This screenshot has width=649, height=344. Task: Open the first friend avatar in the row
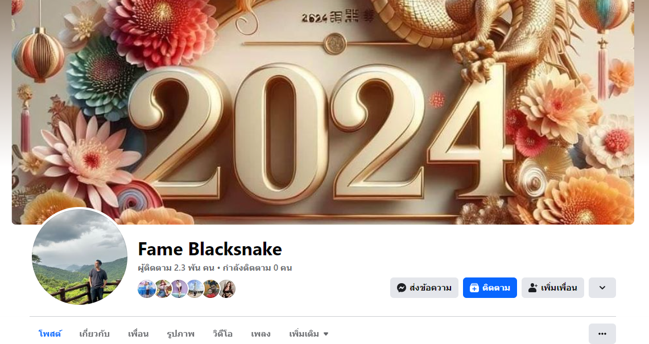[x=146, y=288]
